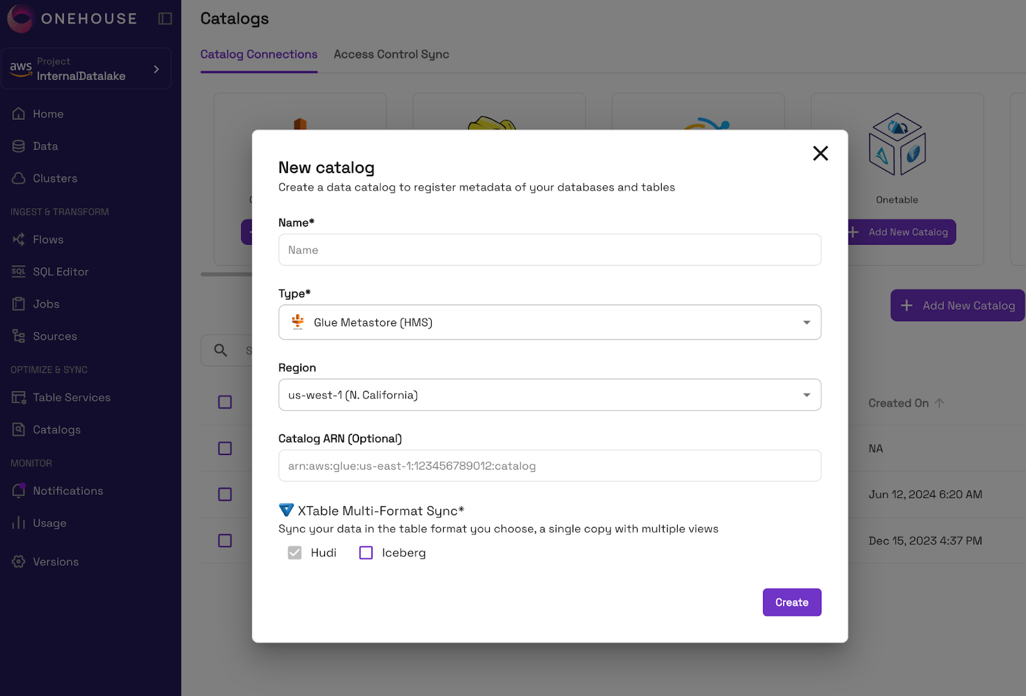Screen dimensions: 1026x696
Task: Go to Home menu item
Action: click(48, 113)
